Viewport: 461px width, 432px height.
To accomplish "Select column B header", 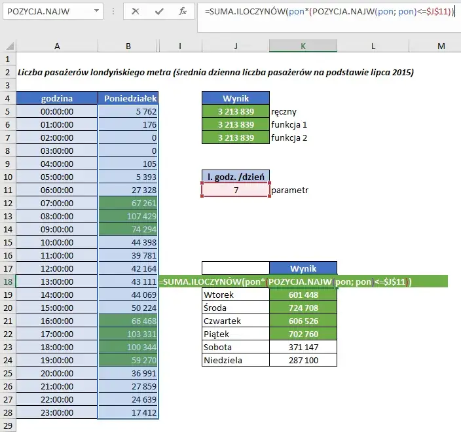I will (128, 46).
